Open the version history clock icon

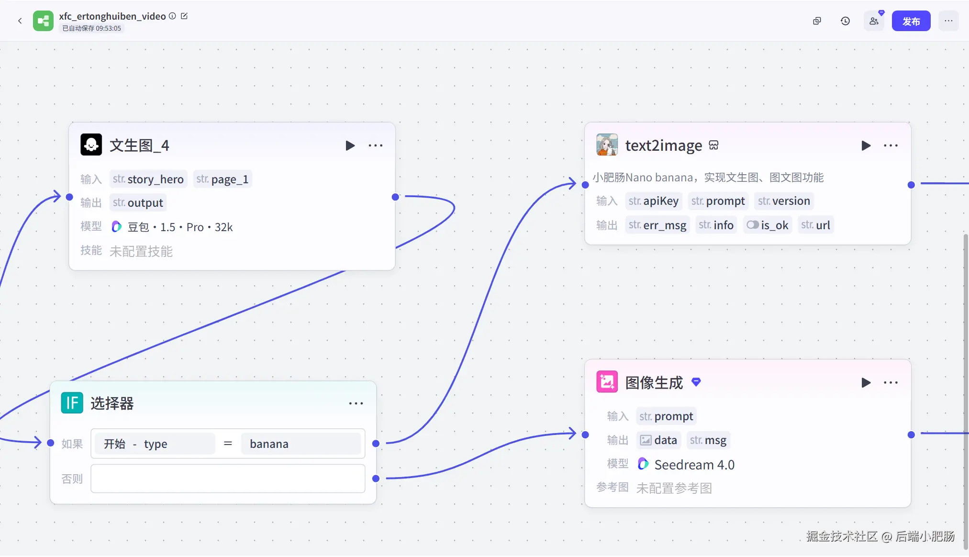(x=845, y=21)
